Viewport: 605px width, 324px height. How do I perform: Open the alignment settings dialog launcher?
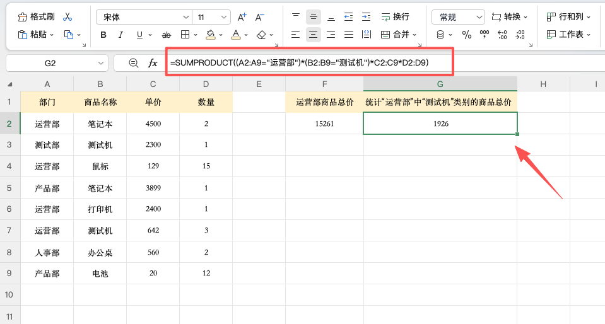pyautogui.click(x=420, y=45)
